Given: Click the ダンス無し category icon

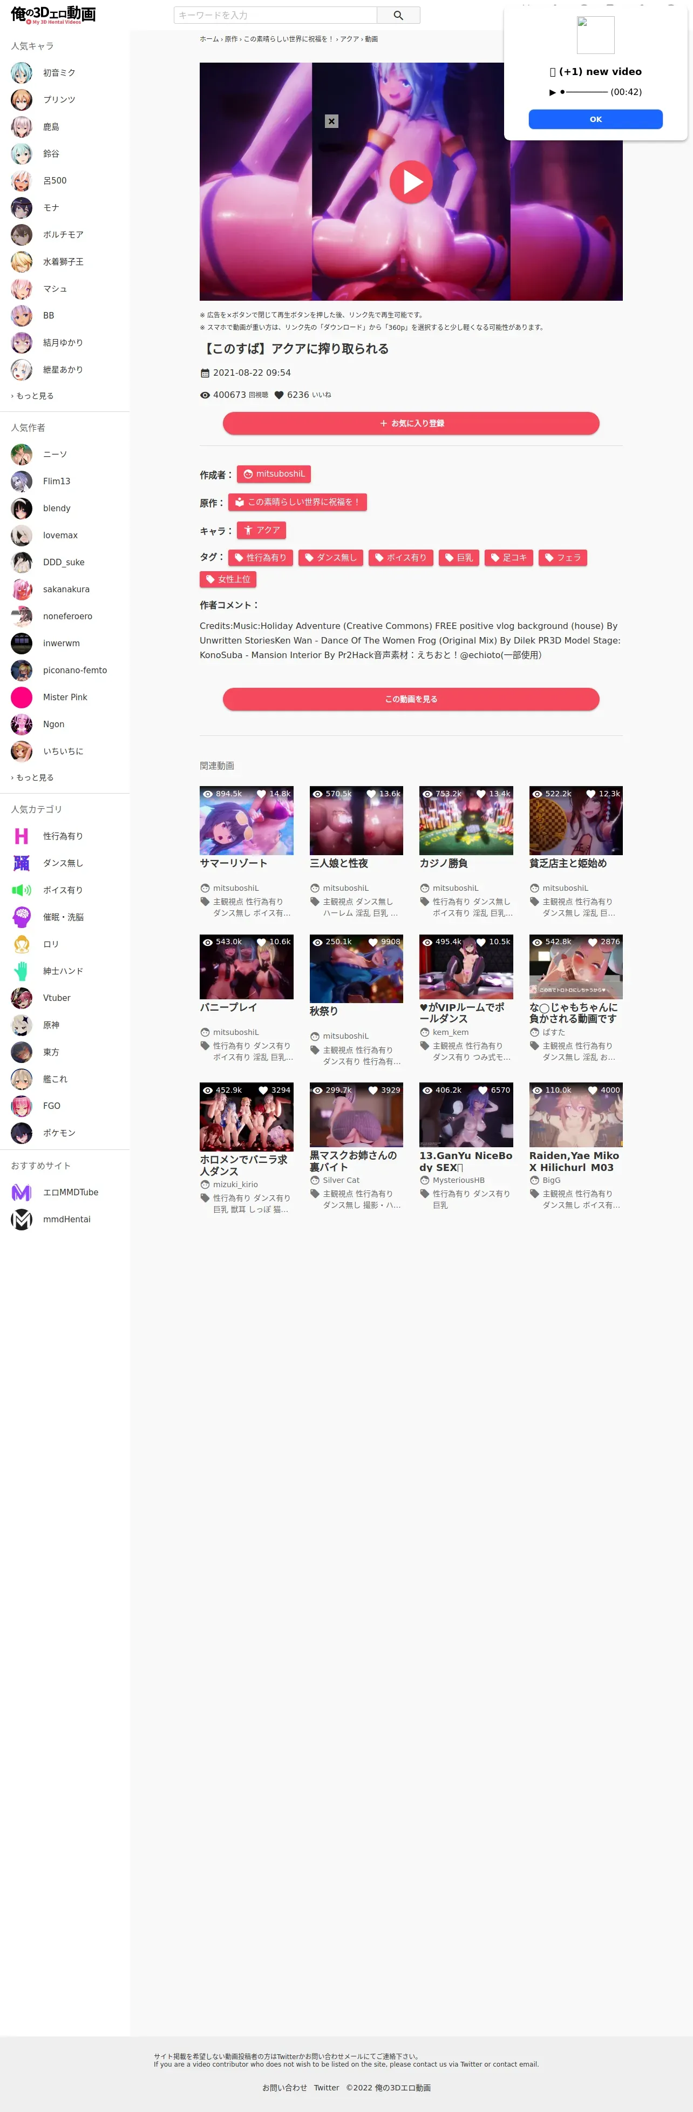Looking at the screenshot, I should click(x=22, y=863).
